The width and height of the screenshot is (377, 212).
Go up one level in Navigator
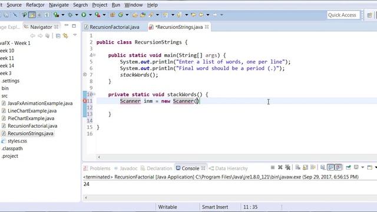(x=48, y=36)
